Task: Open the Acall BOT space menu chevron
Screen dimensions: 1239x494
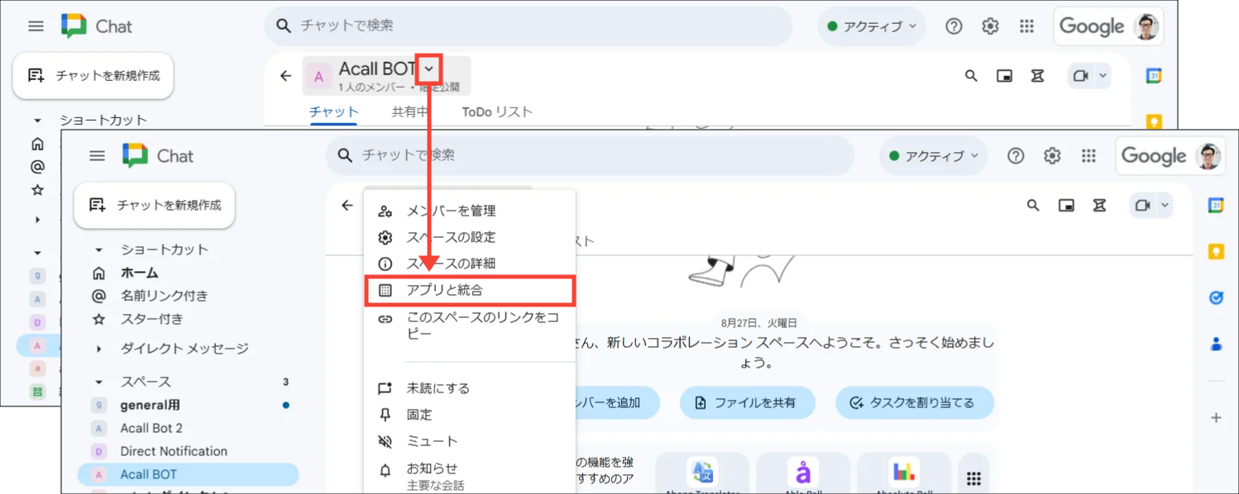Action: [x=428, y=69]
